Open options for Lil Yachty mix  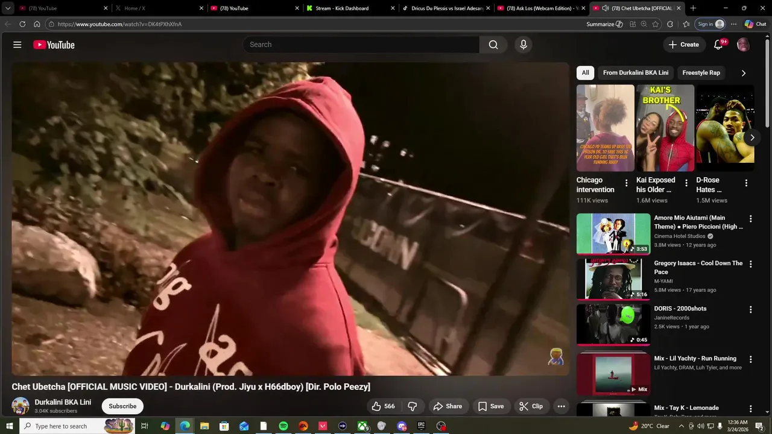(751, 359)
